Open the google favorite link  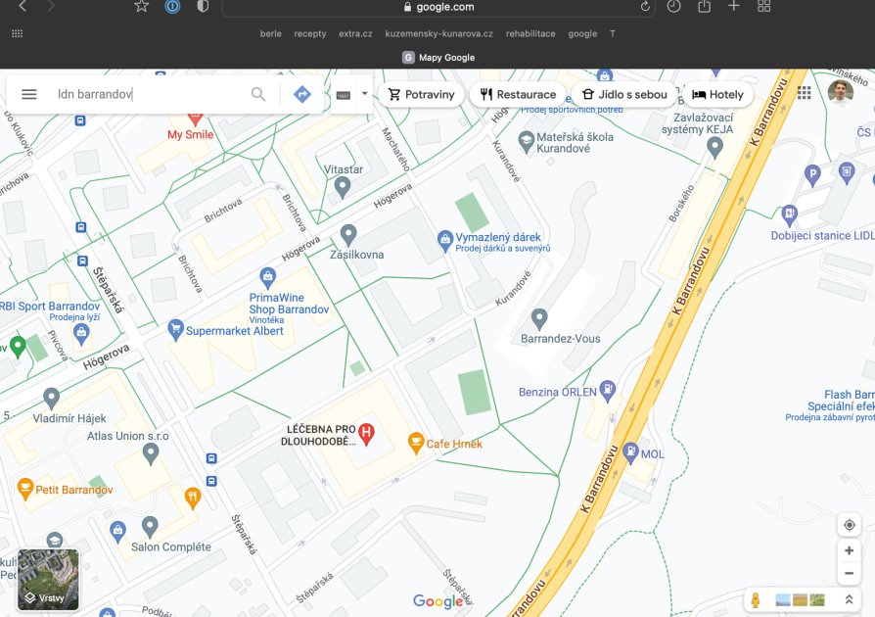(x=582, y=33)
